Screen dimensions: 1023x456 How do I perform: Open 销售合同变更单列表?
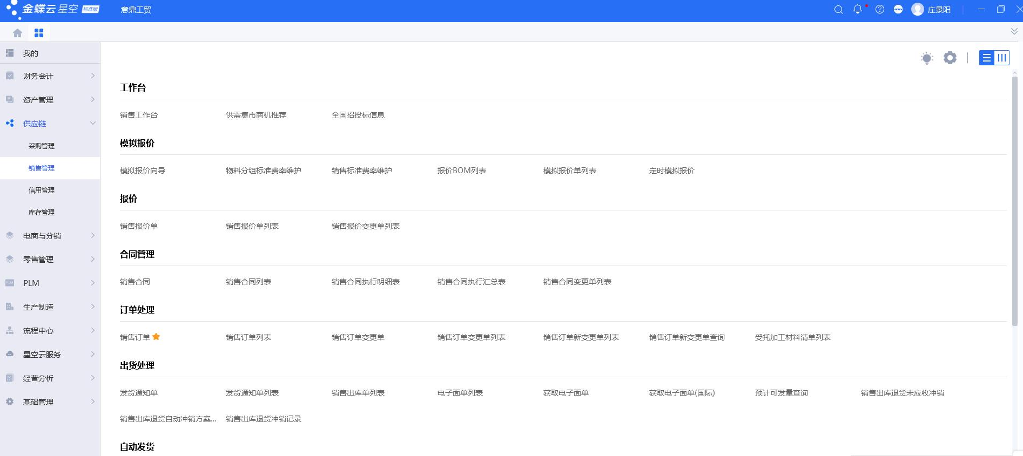point(577,282)
